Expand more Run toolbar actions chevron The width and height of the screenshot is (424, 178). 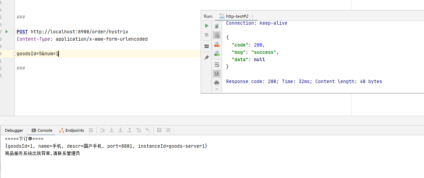(217, 89)
